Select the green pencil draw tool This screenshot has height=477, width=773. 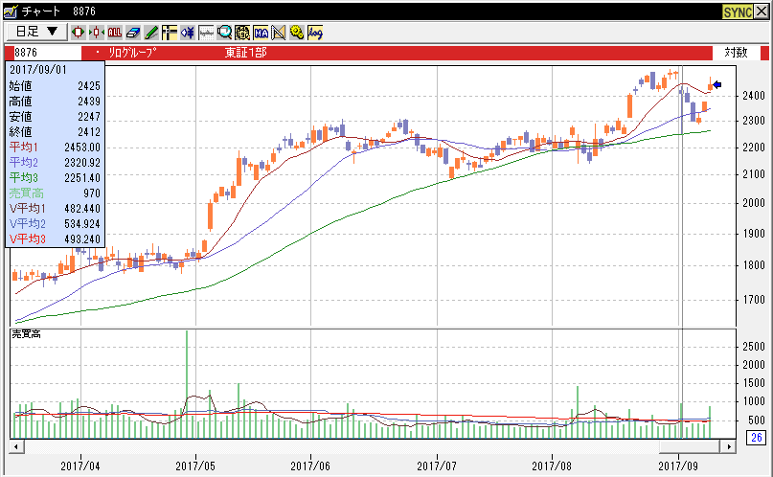tap(150, 32)
